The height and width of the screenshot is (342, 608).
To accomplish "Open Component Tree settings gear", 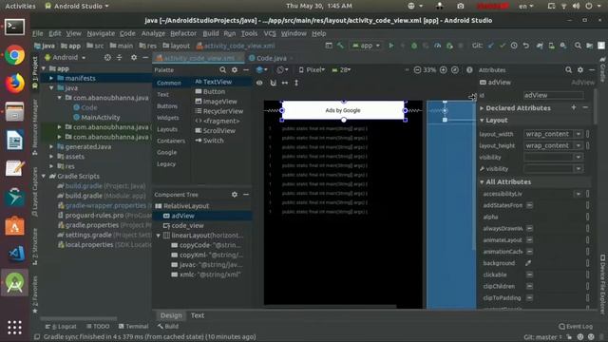I will [x=235, y=194].
